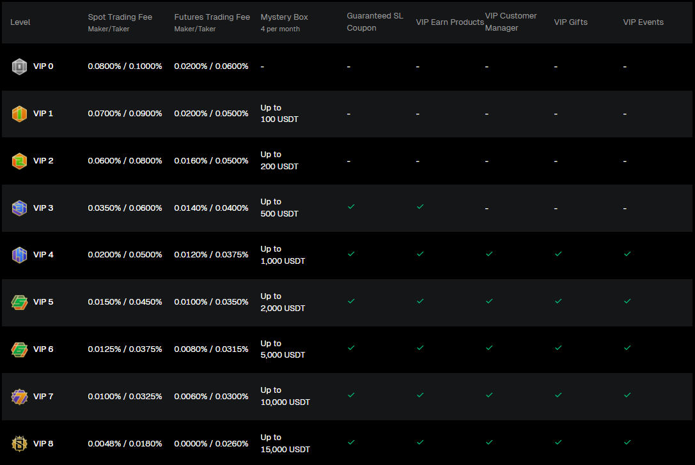Click the Spot Trading Fee column header
This screenshot has height=465, width=695.
pos(120,22)
